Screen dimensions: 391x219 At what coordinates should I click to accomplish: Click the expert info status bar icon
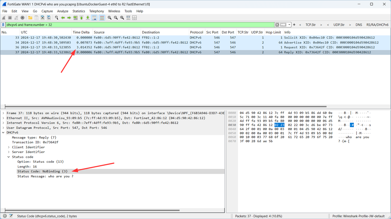tap(4, 216)
